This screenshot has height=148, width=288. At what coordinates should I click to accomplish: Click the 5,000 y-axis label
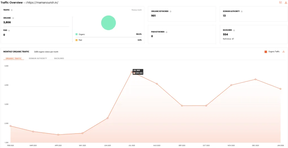(x=6, y=66)
